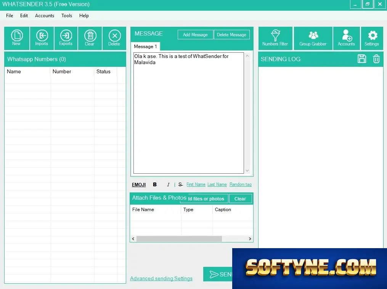The width and height of the screenshot is (387, 289).
Task: Toggle bold formatting in the message editor
Action: 155,184
